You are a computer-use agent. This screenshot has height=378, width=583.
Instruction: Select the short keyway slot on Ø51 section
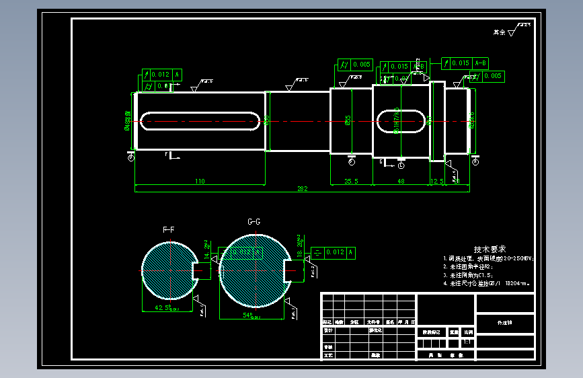point(401,121)
